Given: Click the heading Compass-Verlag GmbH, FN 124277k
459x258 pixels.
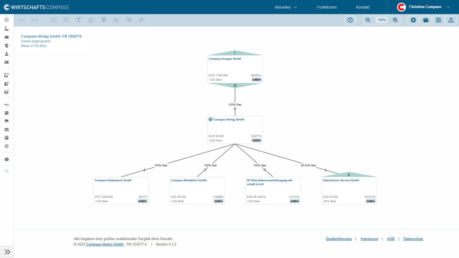Looking at the screenshot, I should 51,36.
